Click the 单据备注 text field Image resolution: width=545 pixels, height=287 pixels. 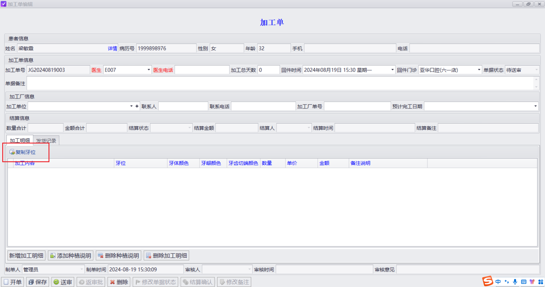(x=280, y=83)
